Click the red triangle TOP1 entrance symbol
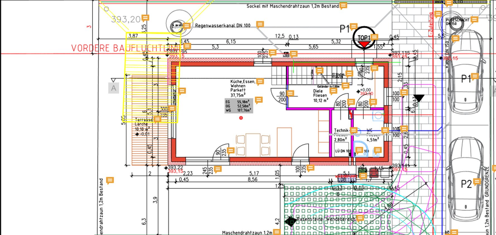This screenshot has width=496, height=235. (364, 44)
